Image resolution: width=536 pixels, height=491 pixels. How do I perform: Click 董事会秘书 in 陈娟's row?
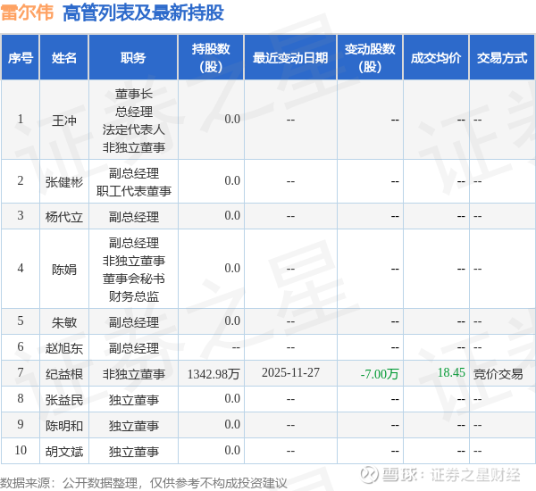coord(134,279)
